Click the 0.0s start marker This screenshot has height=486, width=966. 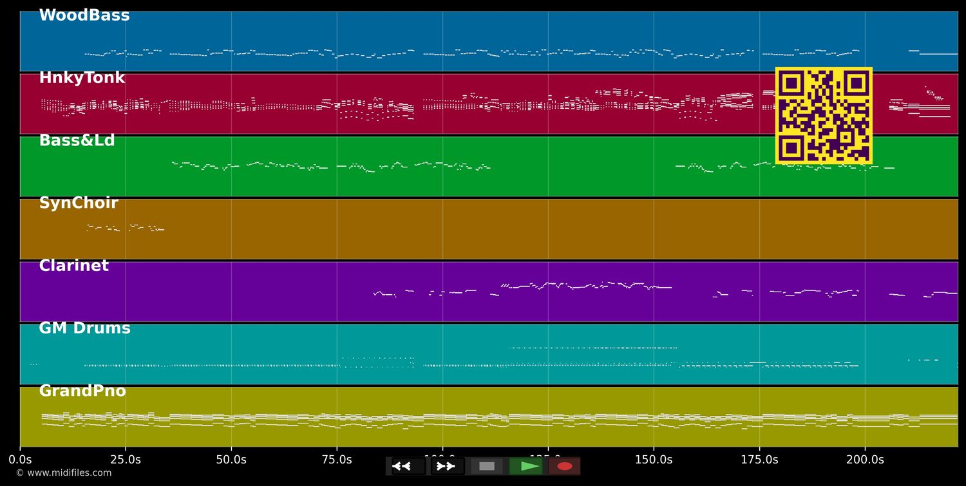pyautogui.click(x=20, y=460)
